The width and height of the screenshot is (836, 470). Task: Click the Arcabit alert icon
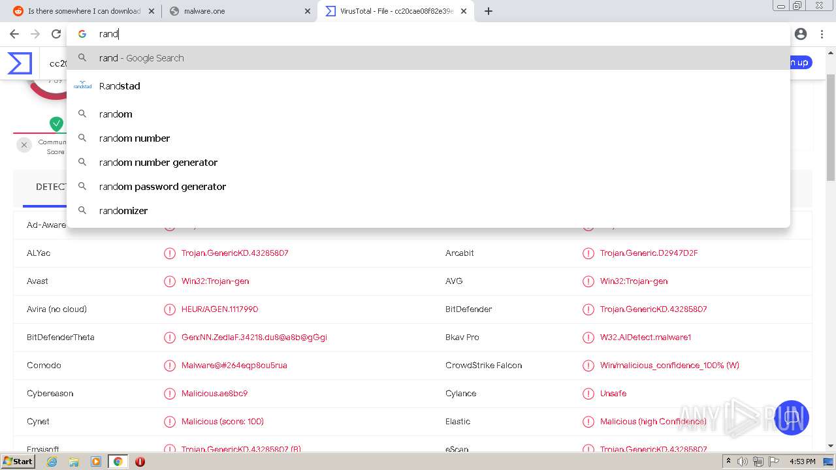588,253
